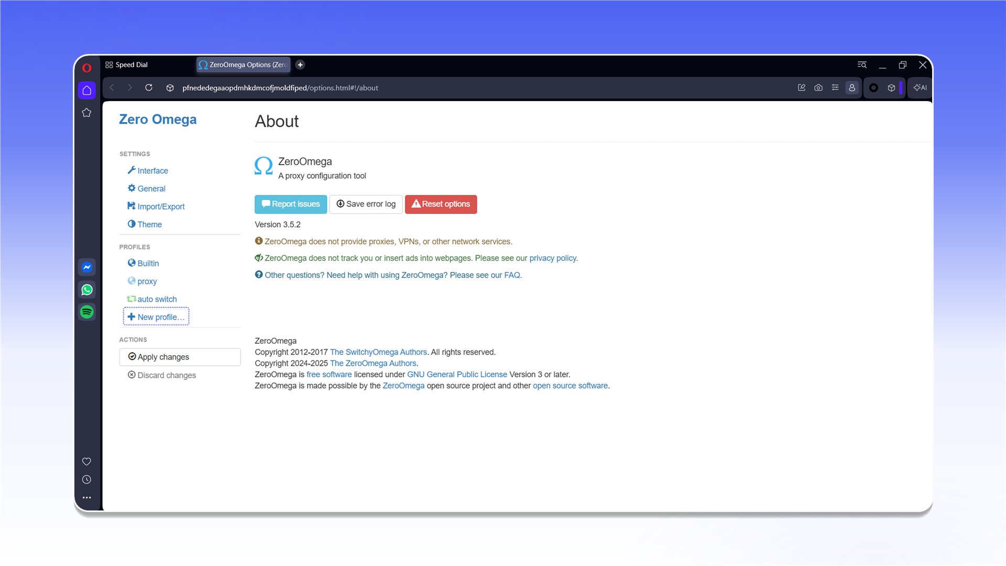Click Save error log button
This screenshot has width=1006, height=566.
[x=366, y=204]
